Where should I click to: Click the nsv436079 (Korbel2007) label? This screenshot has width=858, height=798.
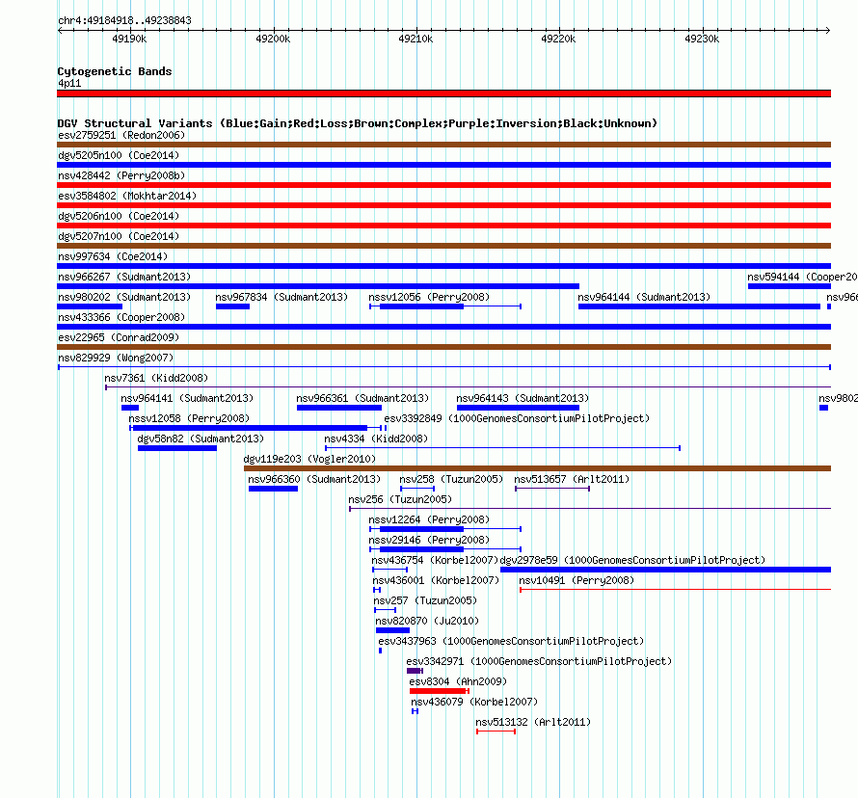pos(474,702)
